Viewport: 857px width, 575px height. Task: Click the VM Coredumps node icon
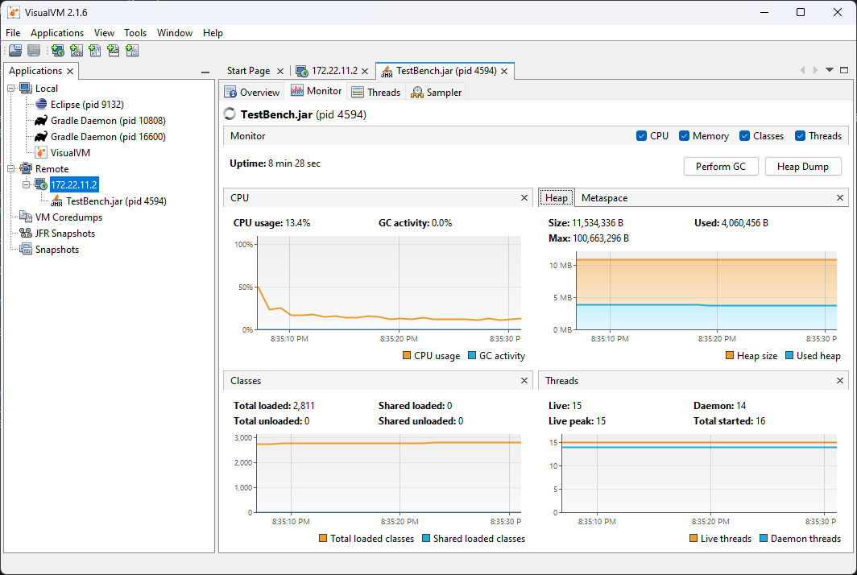pyautogui.click(x=26, y=217)
